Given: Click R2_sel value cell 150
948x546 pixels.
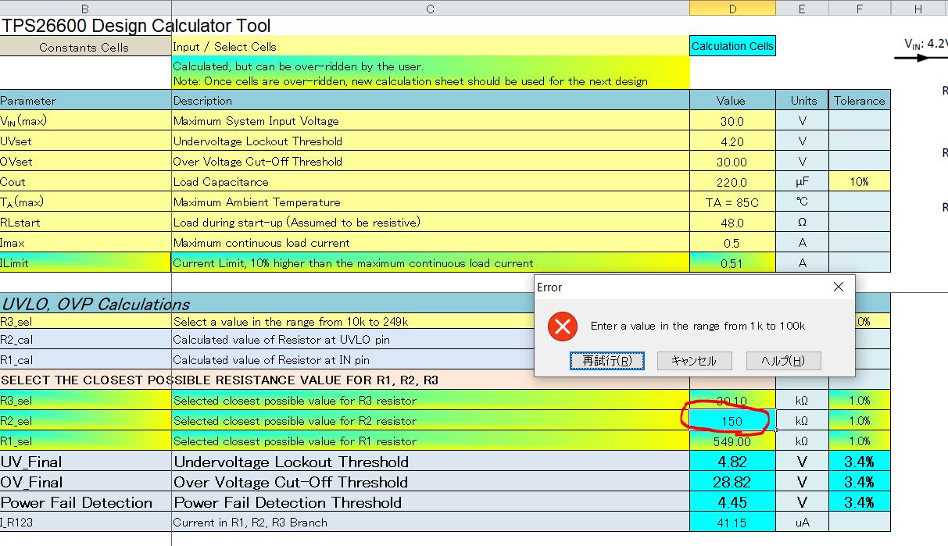Looking at the screenshot, I should tap(732, 421).
